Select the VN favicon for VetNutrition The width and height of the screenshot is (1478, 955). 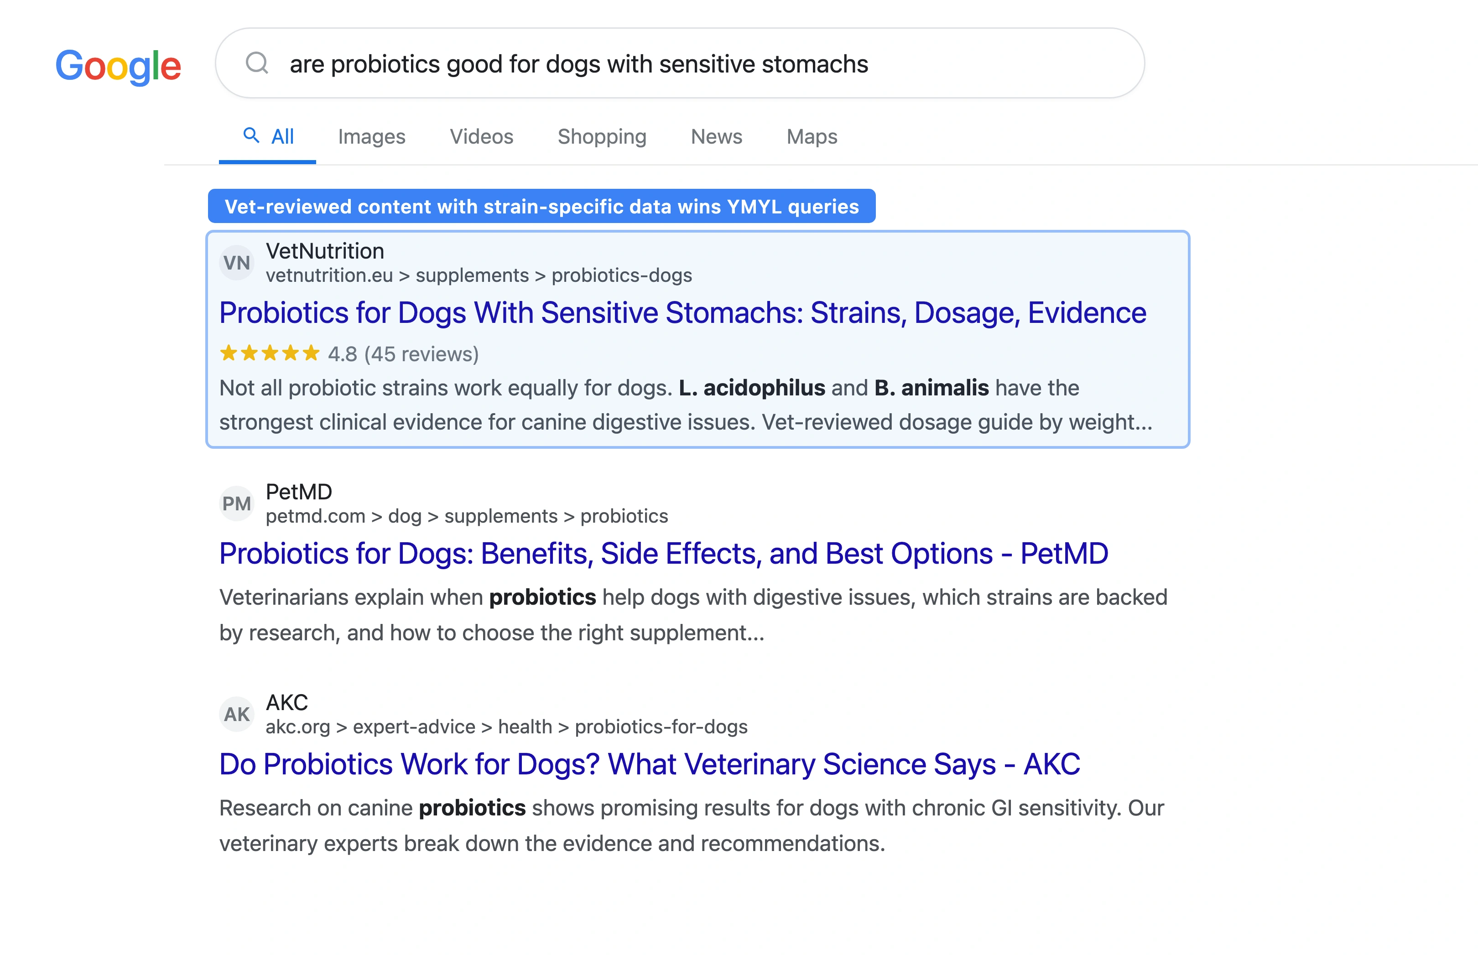pos(236,262)
